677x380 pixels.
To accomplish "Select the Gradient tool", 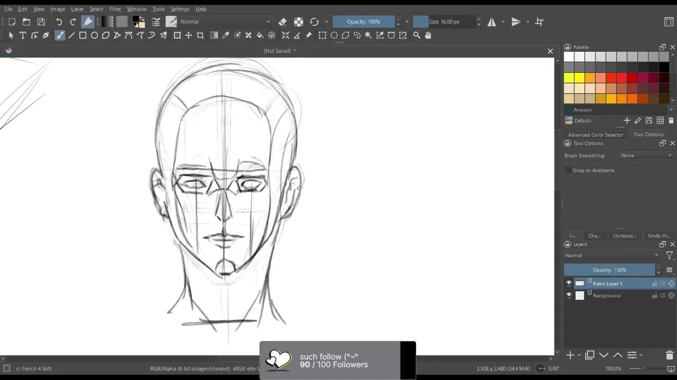I will [x=214, y=35].
